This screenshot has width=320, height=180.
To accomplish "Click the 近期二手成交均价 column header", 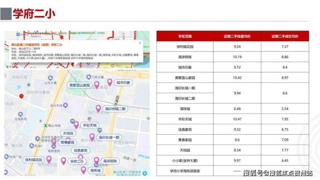I will pyautogui.click(x=285, y=36).
